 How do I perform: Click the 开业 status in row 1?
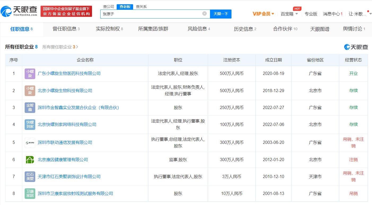coord(353,74)
